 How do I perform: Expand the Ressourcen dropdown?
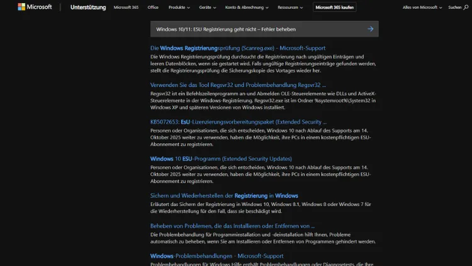[290, 7]
